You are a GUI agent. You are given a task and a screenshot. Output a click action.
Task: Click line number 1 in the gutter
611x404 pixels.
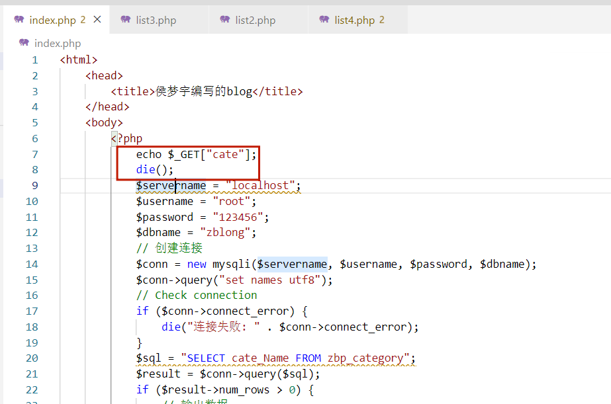pyautogui.click(x=35, y=60)
